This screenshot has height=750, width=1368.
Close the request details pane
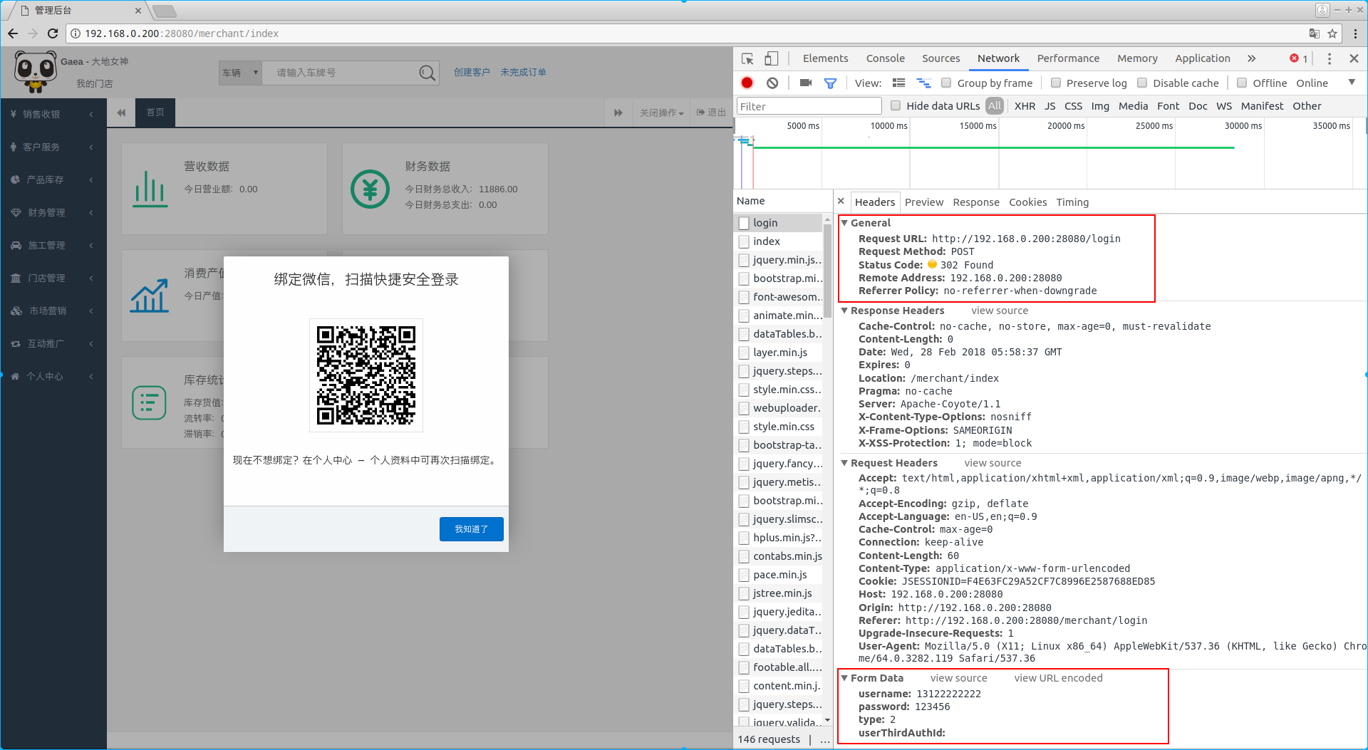[x=841, y=202]
